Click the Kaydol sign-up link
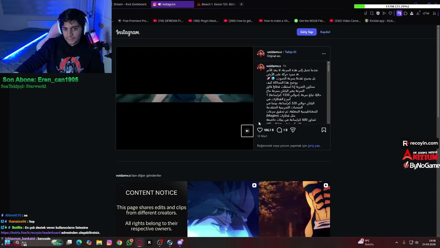This screenshot has height=248, width=440. (x=325, y=32)
